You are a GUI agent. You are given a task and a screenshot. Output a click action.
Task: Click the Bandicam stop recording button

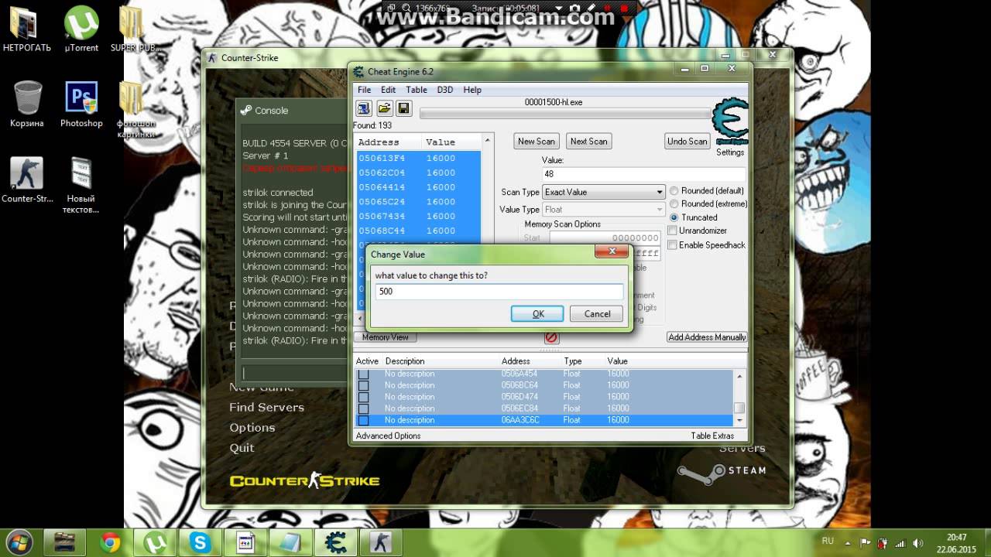tap(624, 9)
